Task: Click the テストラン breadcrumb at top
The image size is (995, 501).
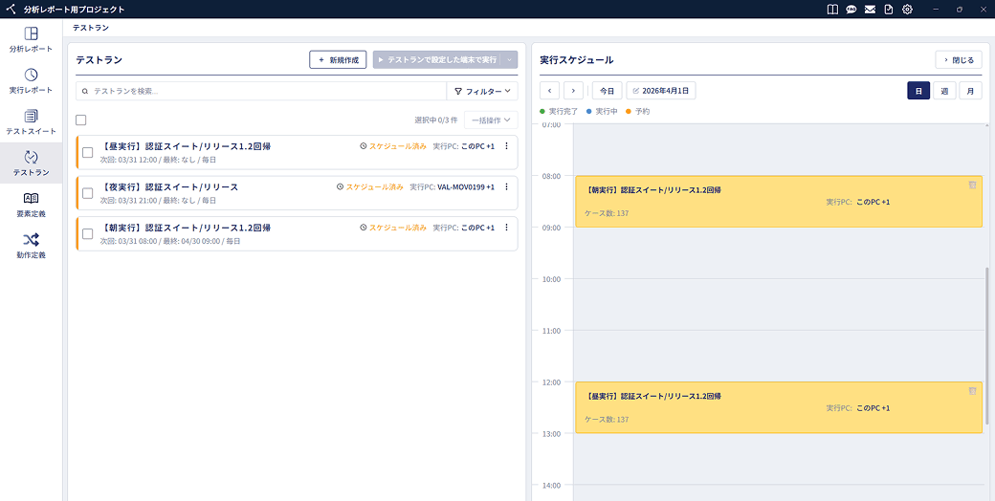Action: (90, 28)
